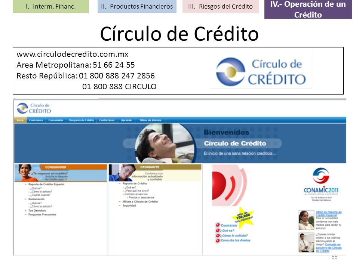Click the red sound-wave alert graphic
The image size is (359, 269).
(229, 185)
